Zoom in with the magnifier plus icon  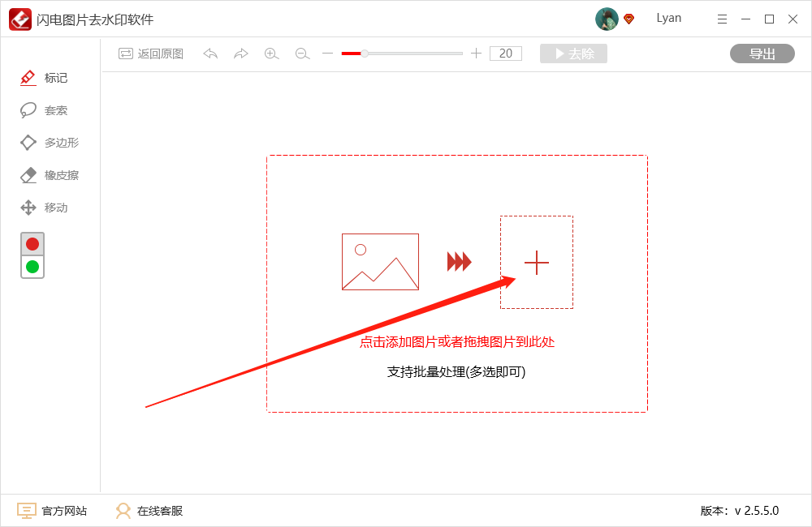click(271, 54)
